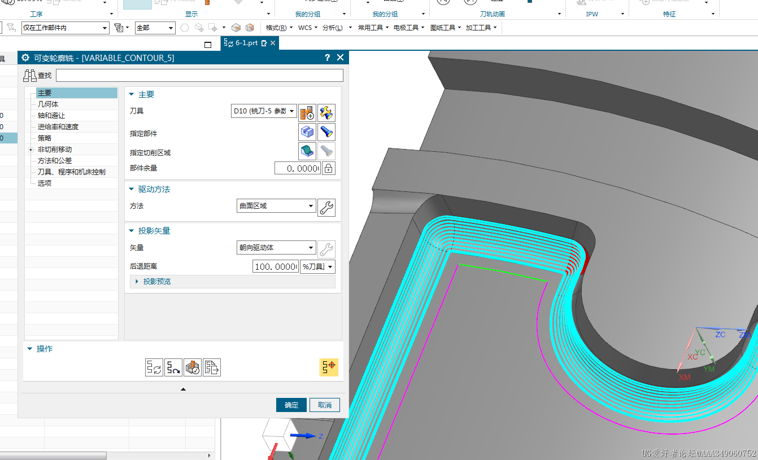Click the 查找 search input field
758x460 pixels.
point(199,76)
